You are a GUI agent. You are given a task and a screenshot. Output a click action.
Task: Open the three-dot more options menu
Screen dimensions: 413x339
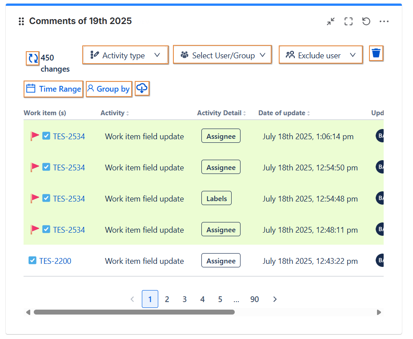coord(384,21)
